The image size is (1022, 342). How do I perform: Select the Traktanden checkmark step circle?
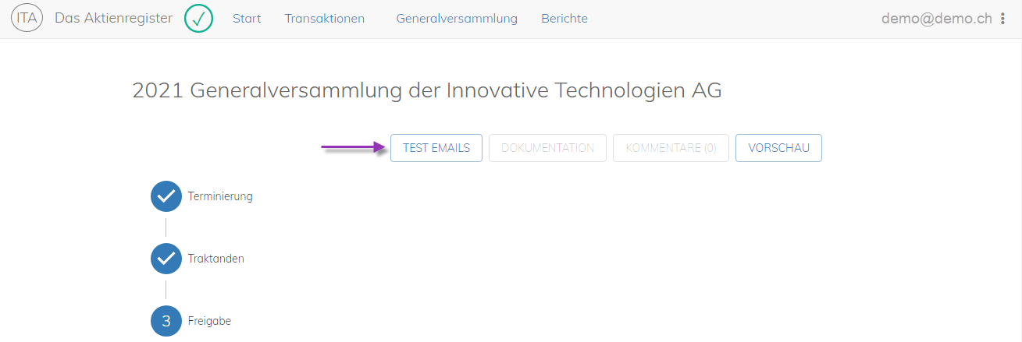(166, 259)
